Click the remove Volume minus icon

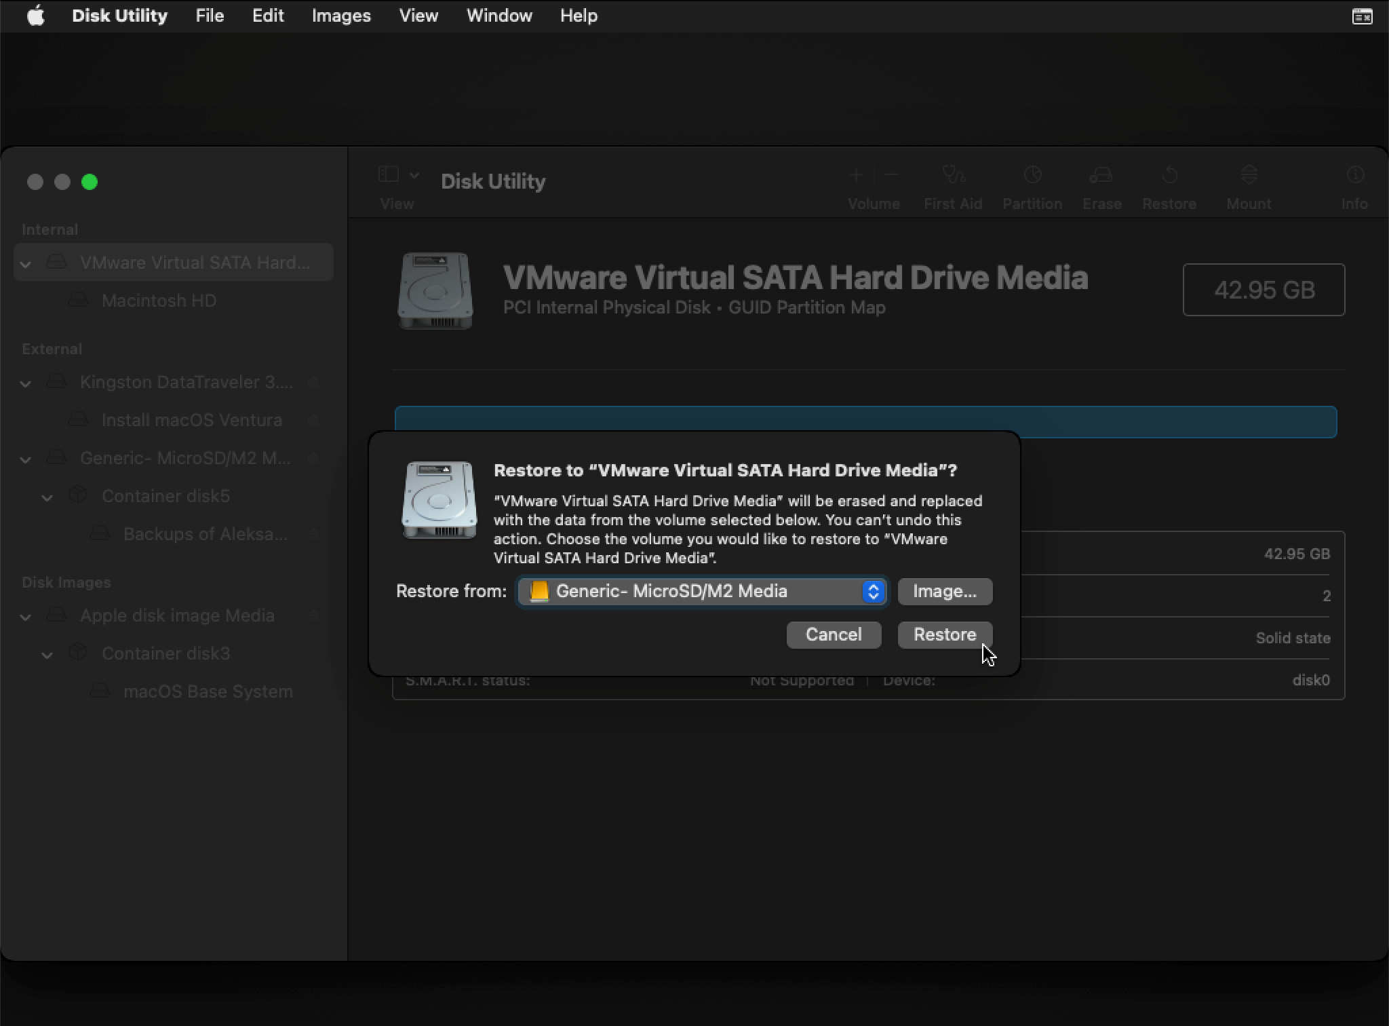pos(892,175)
